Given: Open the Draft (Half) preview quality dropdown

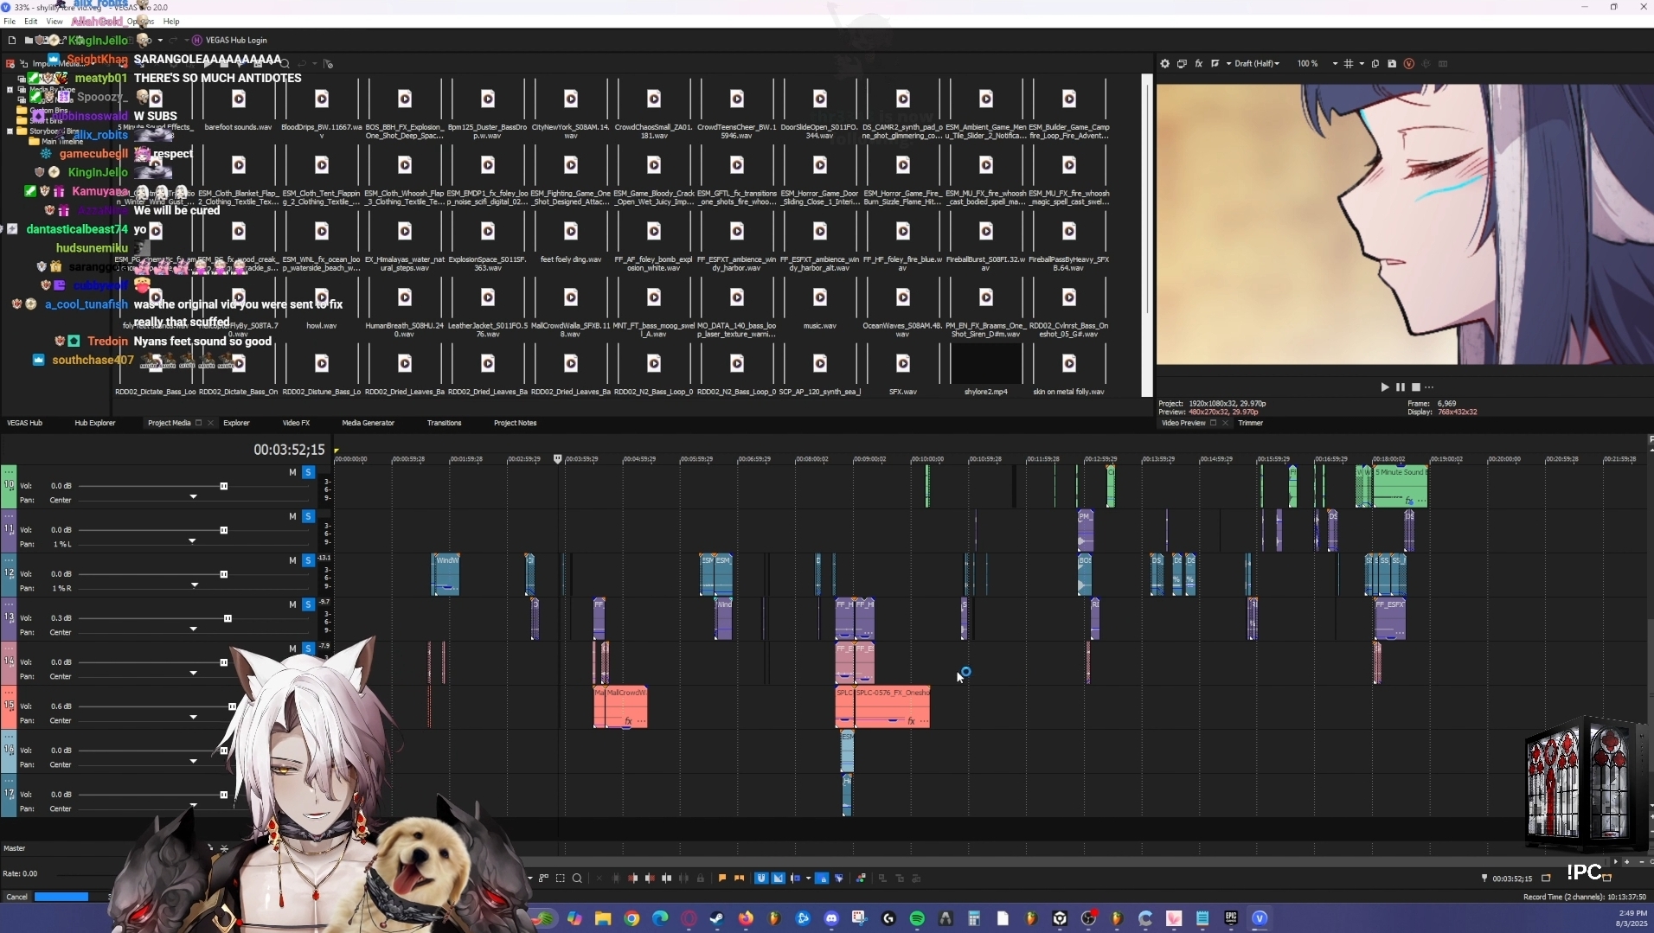Looking at the screenshot, I should 1256,64.
